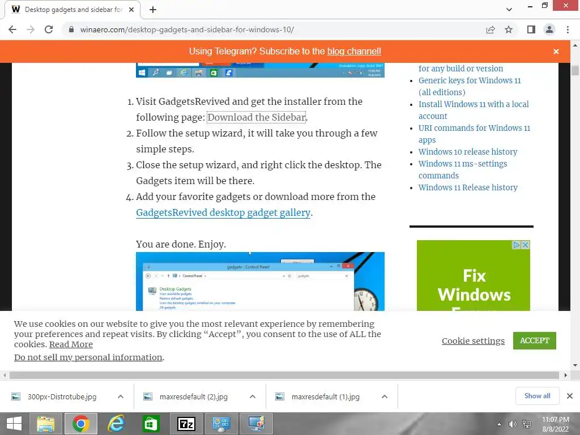Click the AdChoices triangle icon
The image size is (580, 435).
coord(517,245)
